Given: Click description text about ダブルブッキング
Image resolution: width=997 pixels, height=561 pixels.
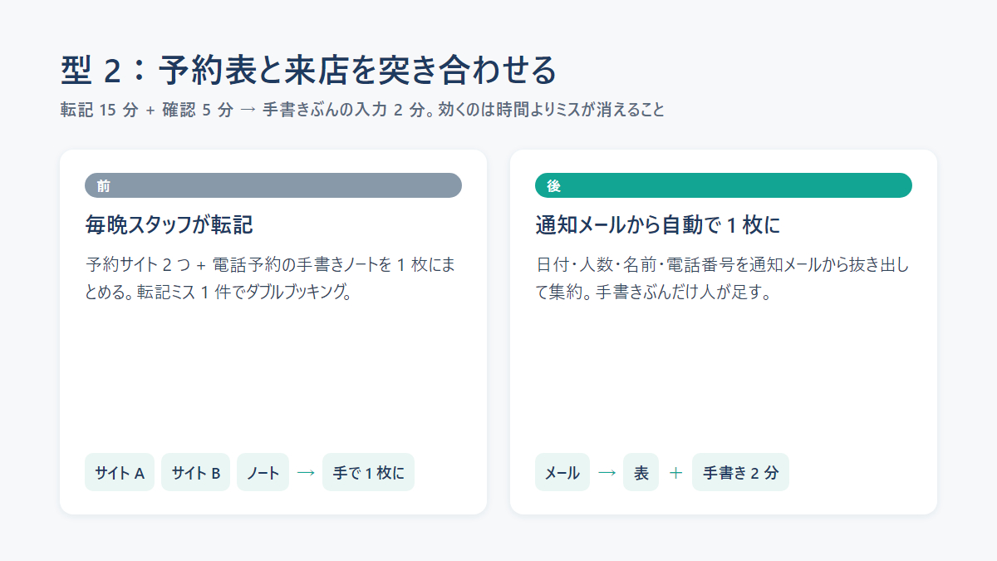Looking at the screenshot, I should tap(271, 279).
